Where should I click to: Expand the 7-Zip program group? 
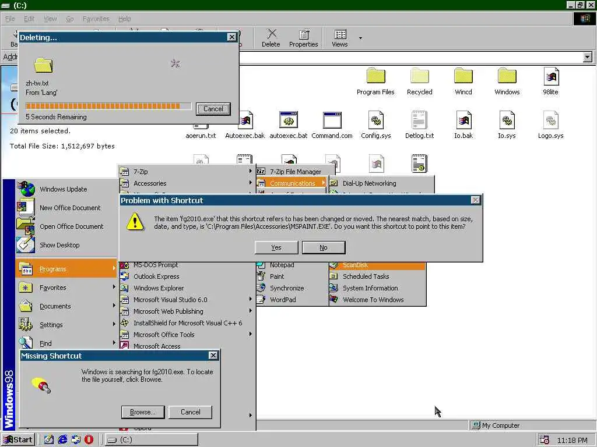click(187, 172)
